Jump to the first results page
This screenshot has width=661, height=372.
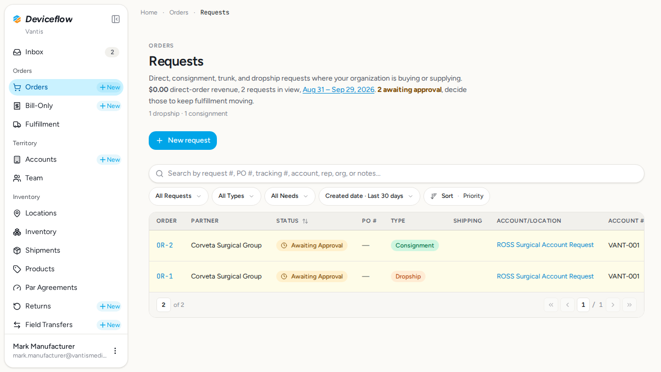551,305
